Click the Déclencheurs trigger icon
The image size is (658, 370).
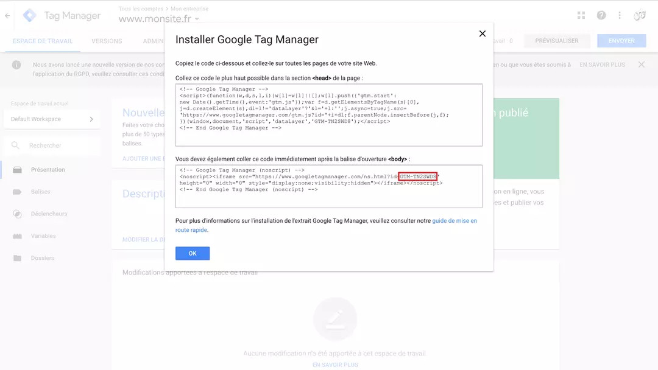[x=17, y=214]
